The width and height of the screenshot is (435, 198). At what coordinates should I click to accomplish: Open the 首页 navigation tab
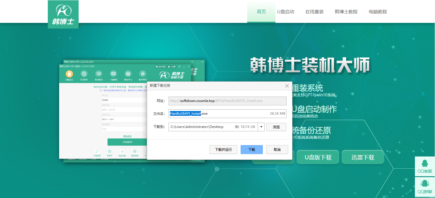tap(261, 12)
